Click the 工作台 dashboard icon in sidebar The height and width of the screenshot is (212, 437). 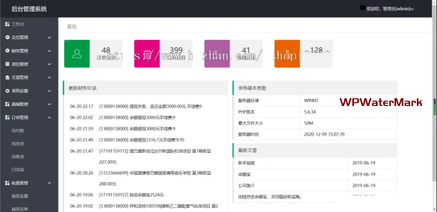(x=7, y=24)
